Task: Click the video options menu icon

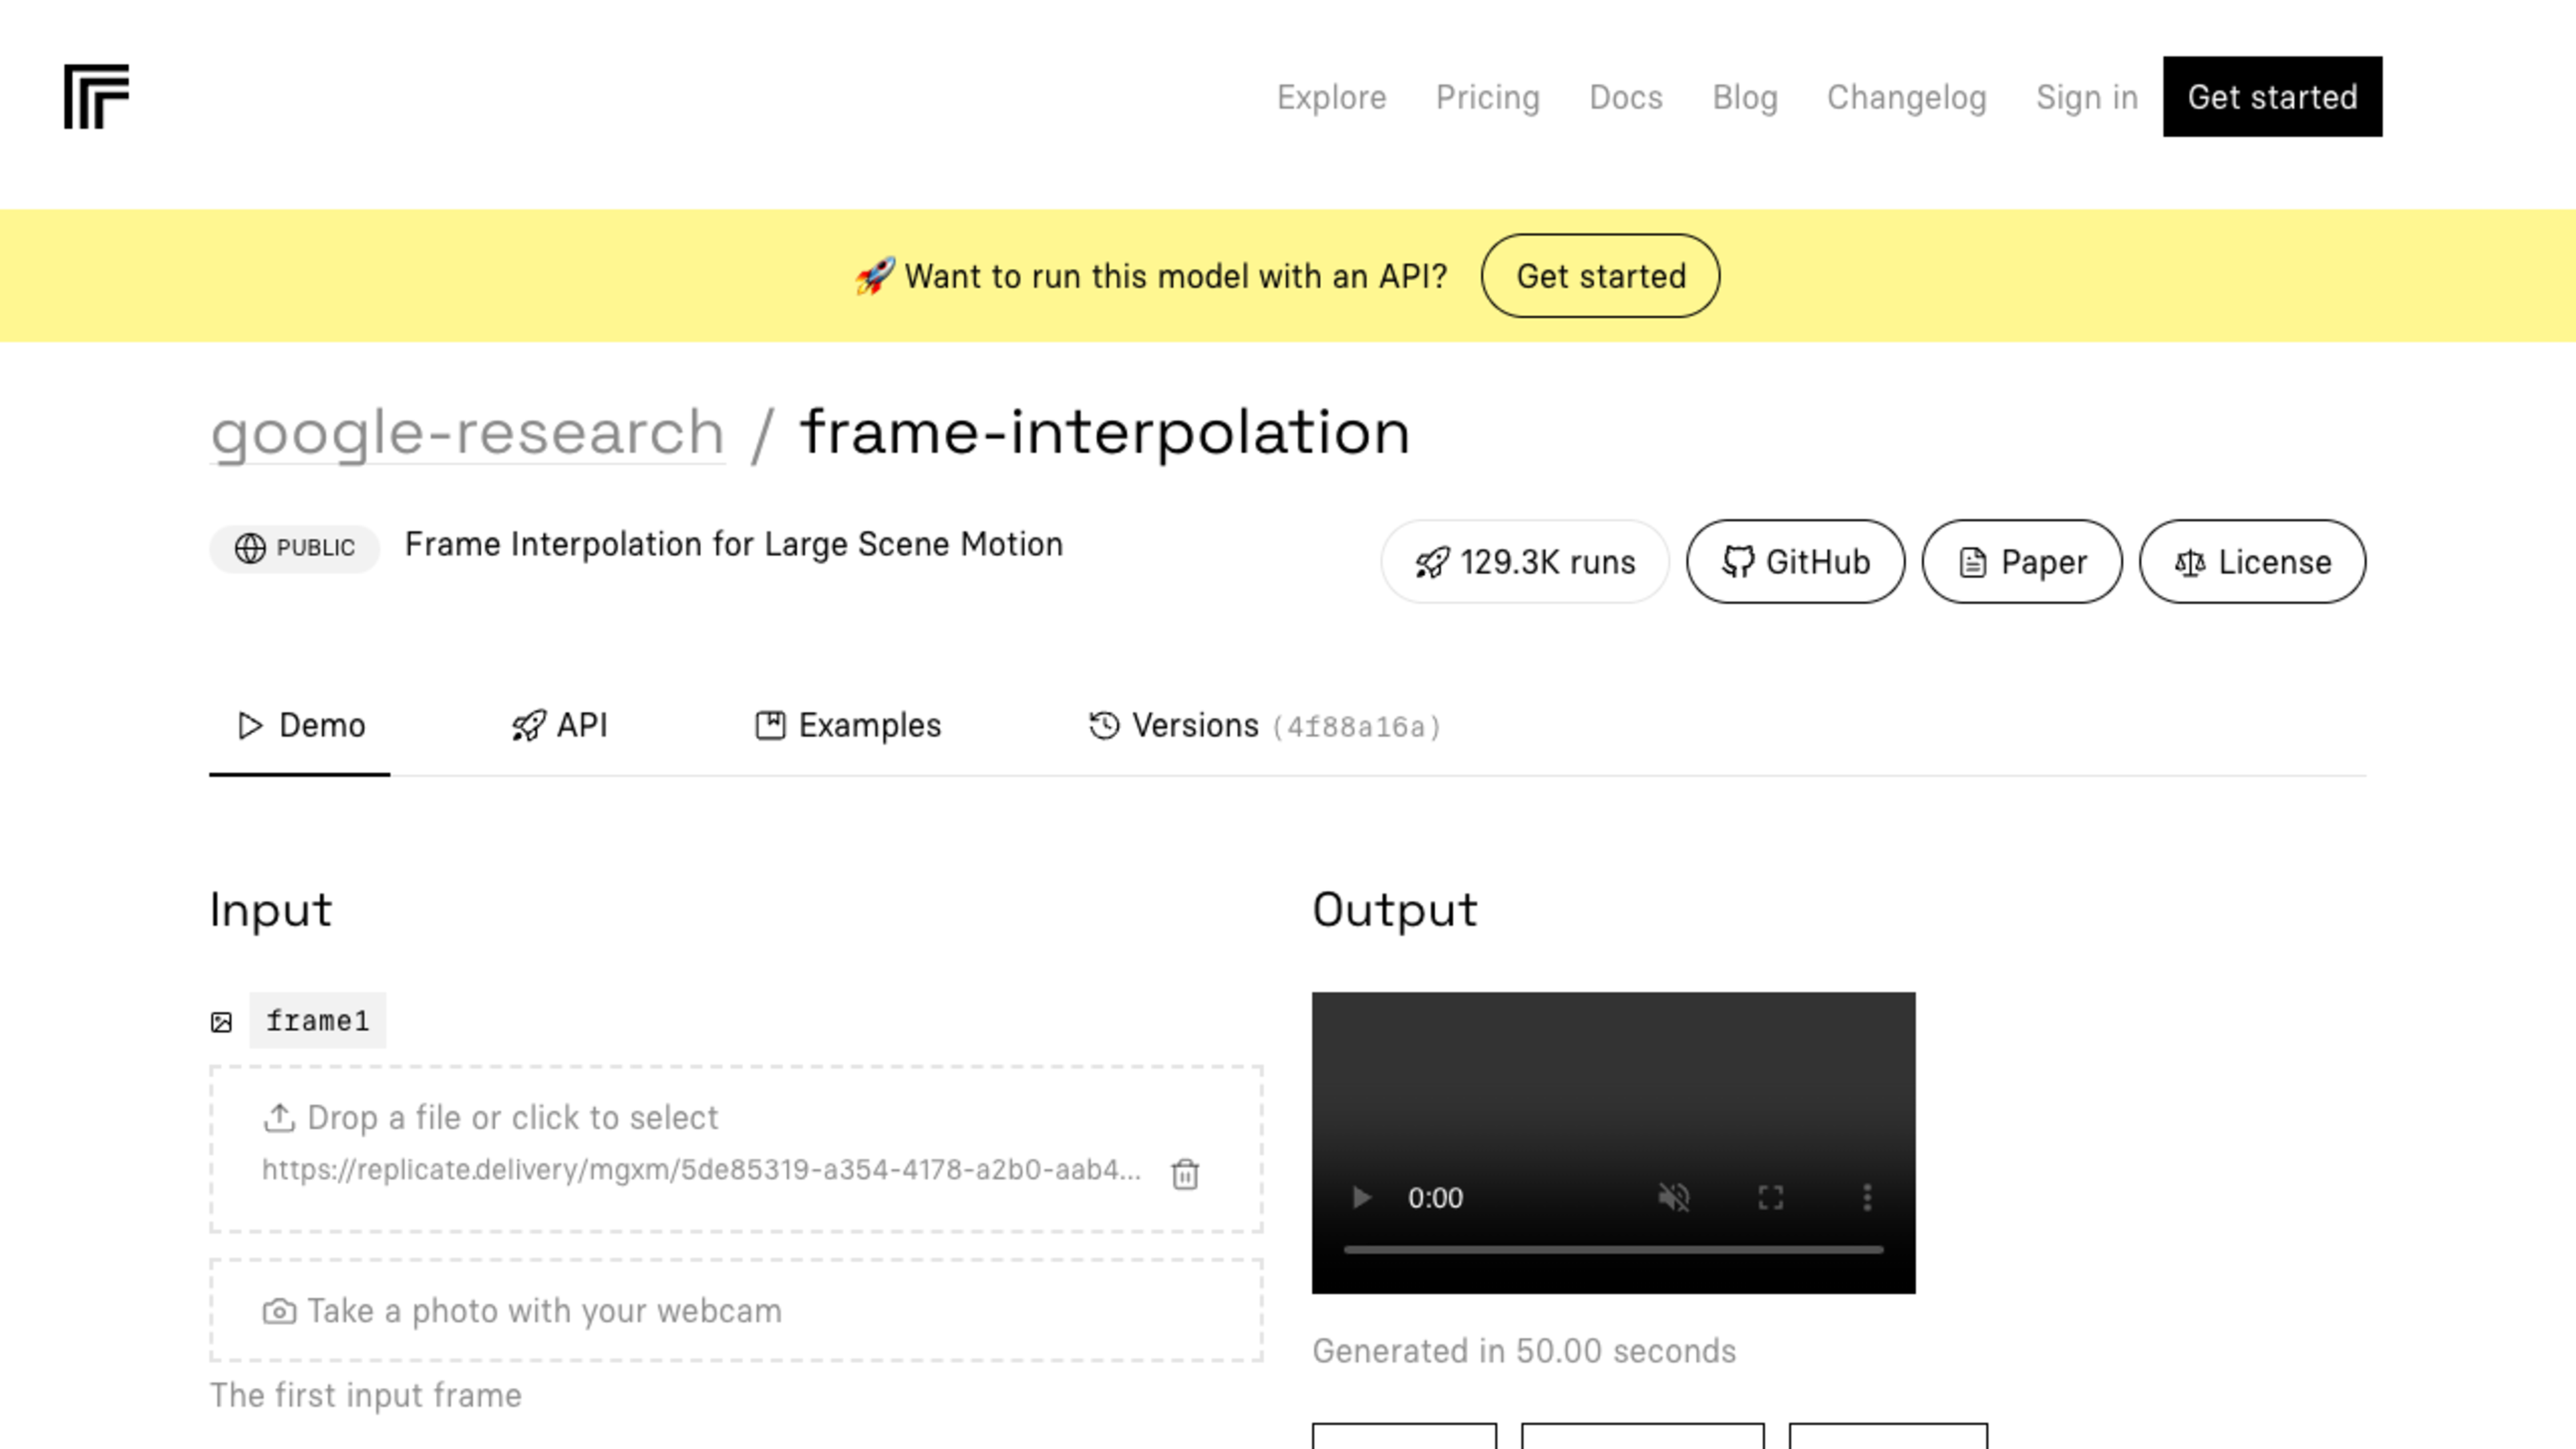Action: (1870, 1197)
